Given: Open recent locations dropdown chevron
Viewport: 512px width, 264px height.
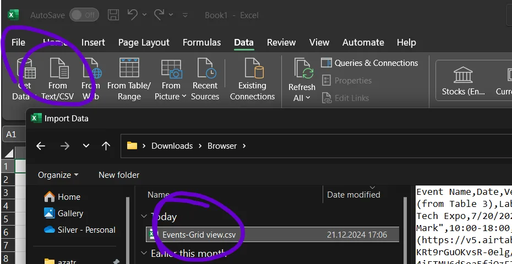Looking at the screenshot, I should 86,146.
